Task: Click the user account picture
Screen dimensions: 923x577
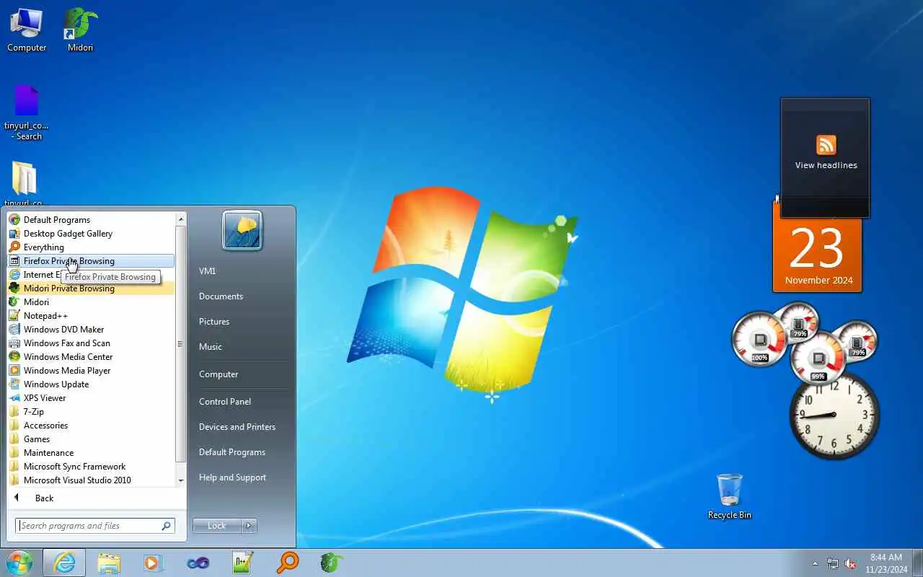Action: 242,231
